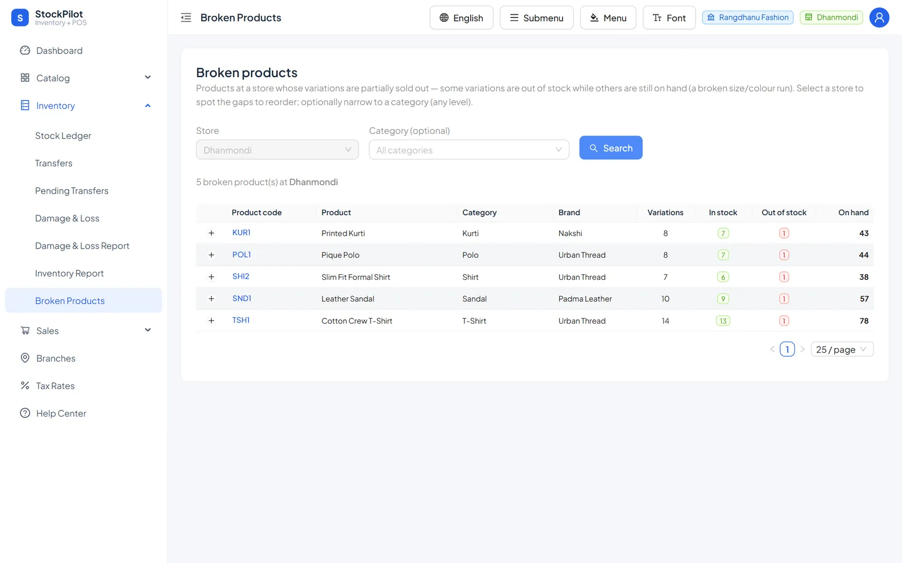Go to previous page arrow
Image resolution: width=902 pixels, height=563 pixels.
(x=772, y=349)
